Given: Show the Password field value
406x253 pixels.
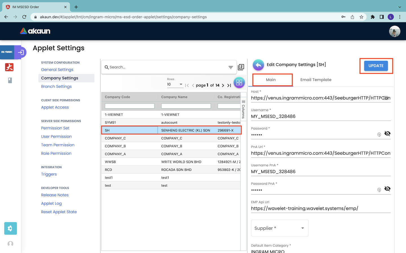Looking at the screenshot, I should (387, 134).
